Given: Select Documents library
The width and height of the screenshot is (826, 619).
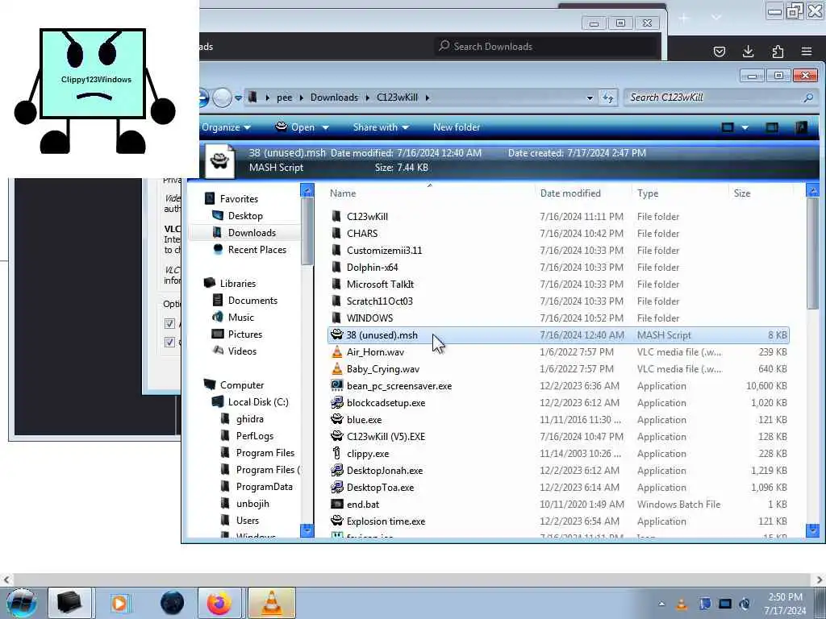Looking at the screenshot, I should point(252,300).
